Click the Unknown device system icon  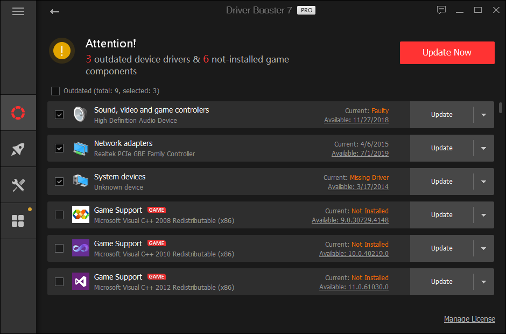(x=81, y=181)
